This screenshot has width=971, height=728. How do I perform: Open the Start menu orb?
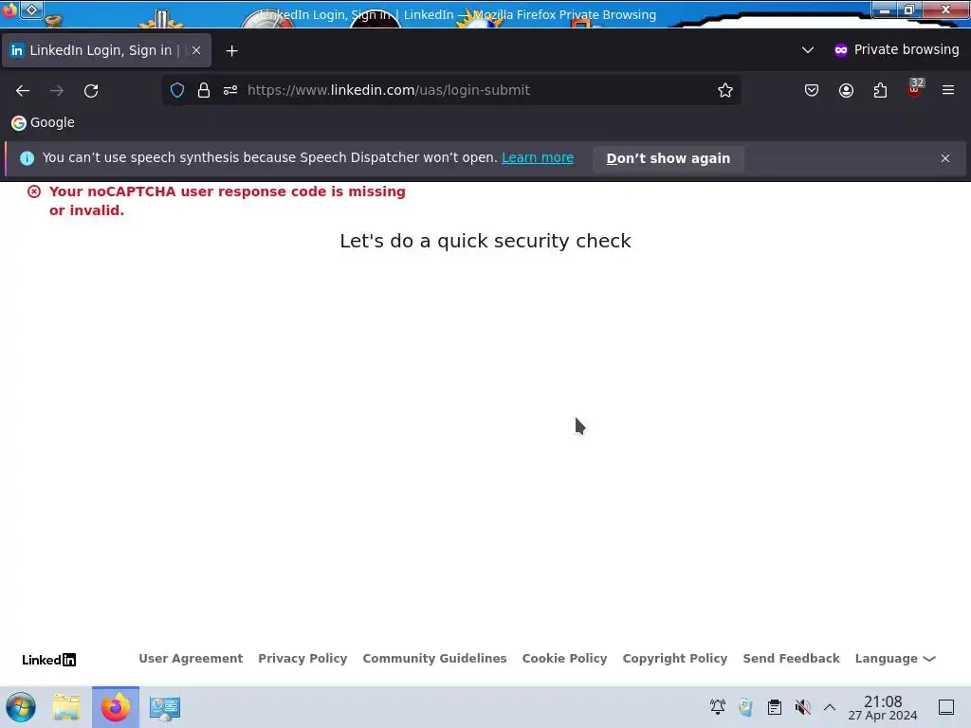tap(21, 707)
